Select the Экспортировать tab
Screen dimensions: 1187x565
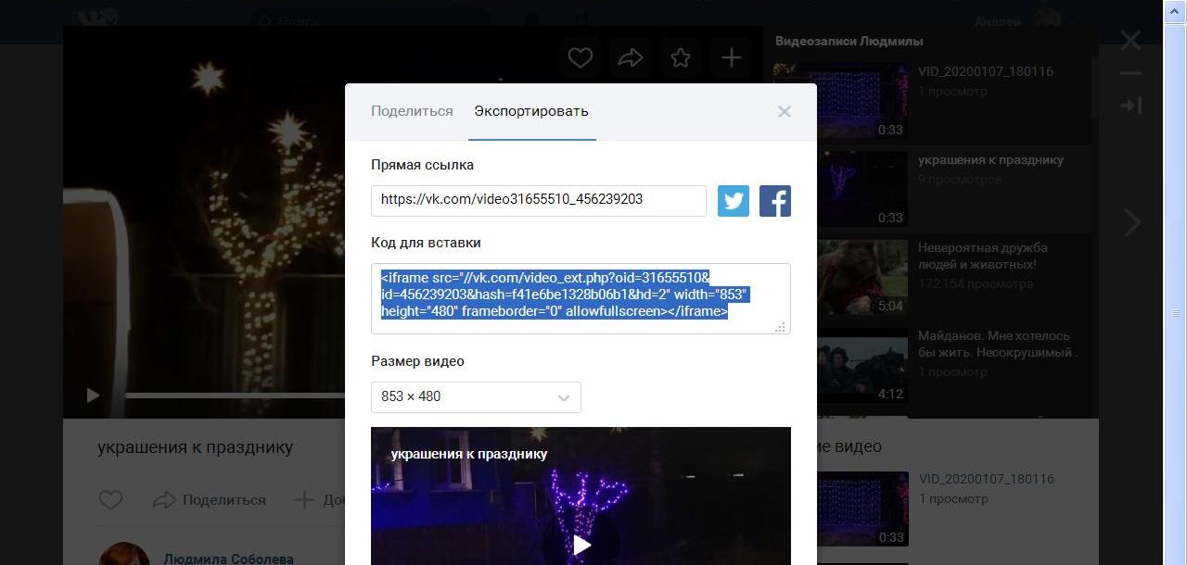point(531,111)
